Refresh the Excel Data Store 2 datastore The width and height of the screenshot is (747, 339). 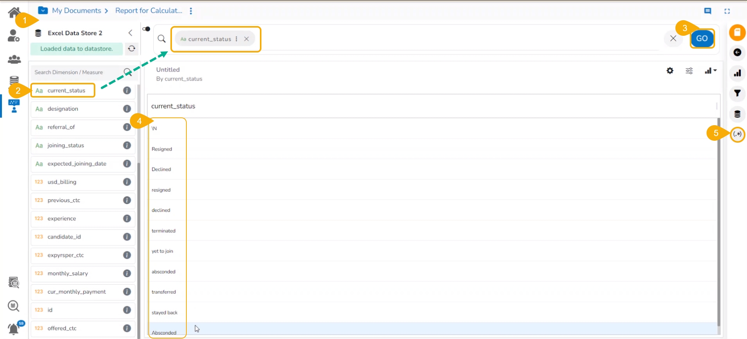point(132,49)
